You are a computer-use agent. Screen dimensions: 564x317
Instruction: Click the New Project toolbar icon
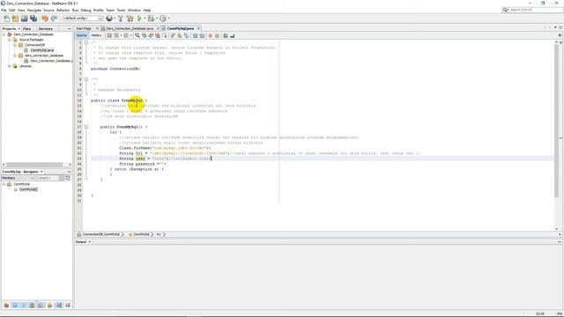[15, 18]
